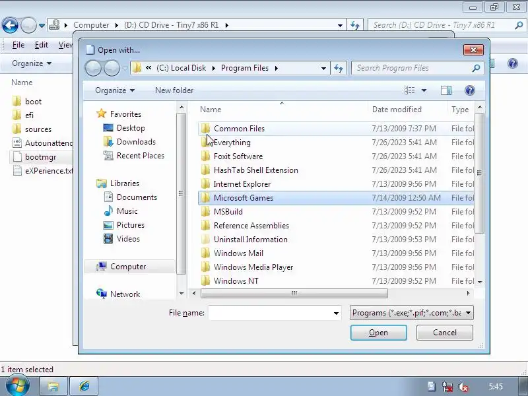The height and width of the screenshot is (396, 528).
Task: Click the help icon in Open with dialog
Action: coord(470,90)
